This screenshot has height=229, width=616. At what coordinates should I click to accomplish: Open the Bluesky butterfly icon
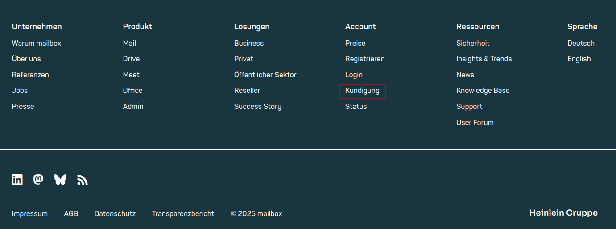pos(60,180)
